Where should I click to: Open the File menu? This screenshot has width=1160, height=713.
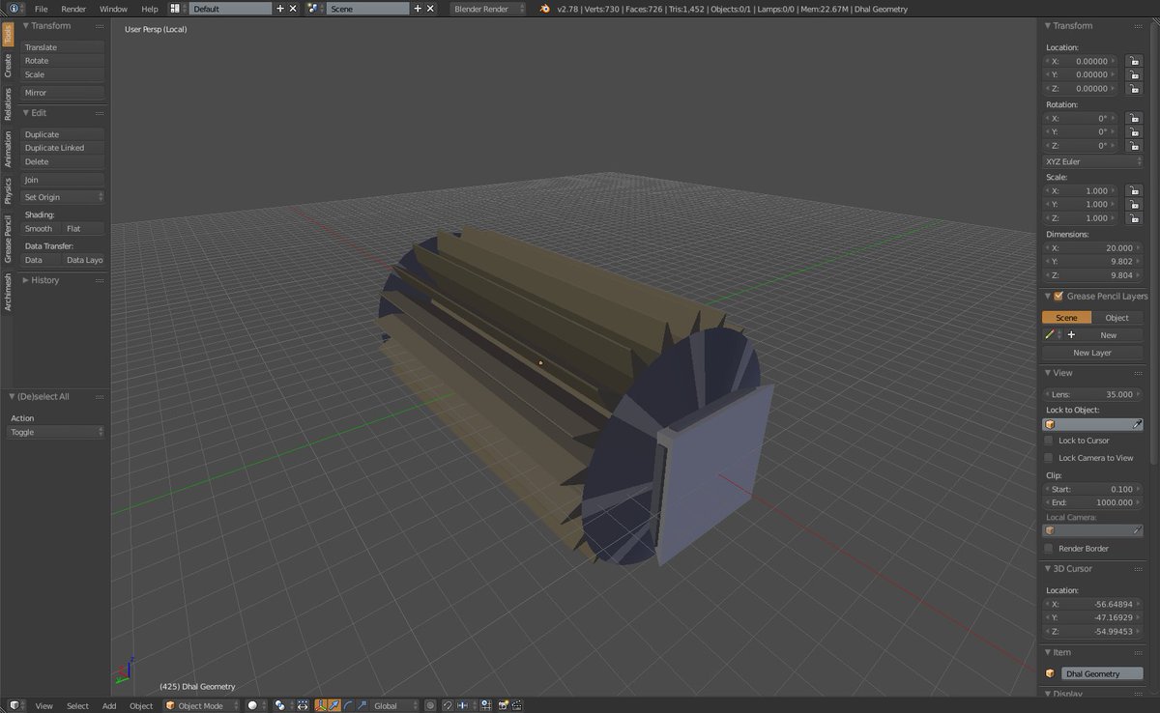pos(42,8)
